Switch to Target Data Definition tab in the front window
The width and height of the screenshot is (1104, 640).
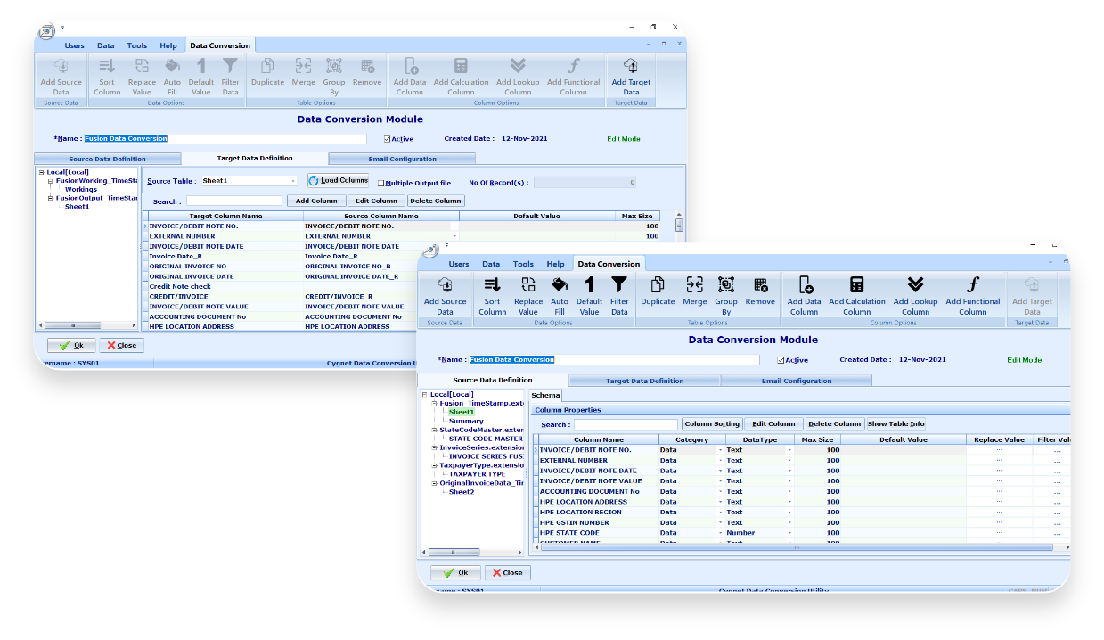644,381
